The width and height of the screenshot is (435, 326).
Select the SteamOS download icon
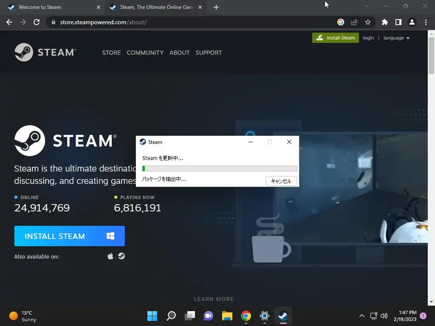121,256
